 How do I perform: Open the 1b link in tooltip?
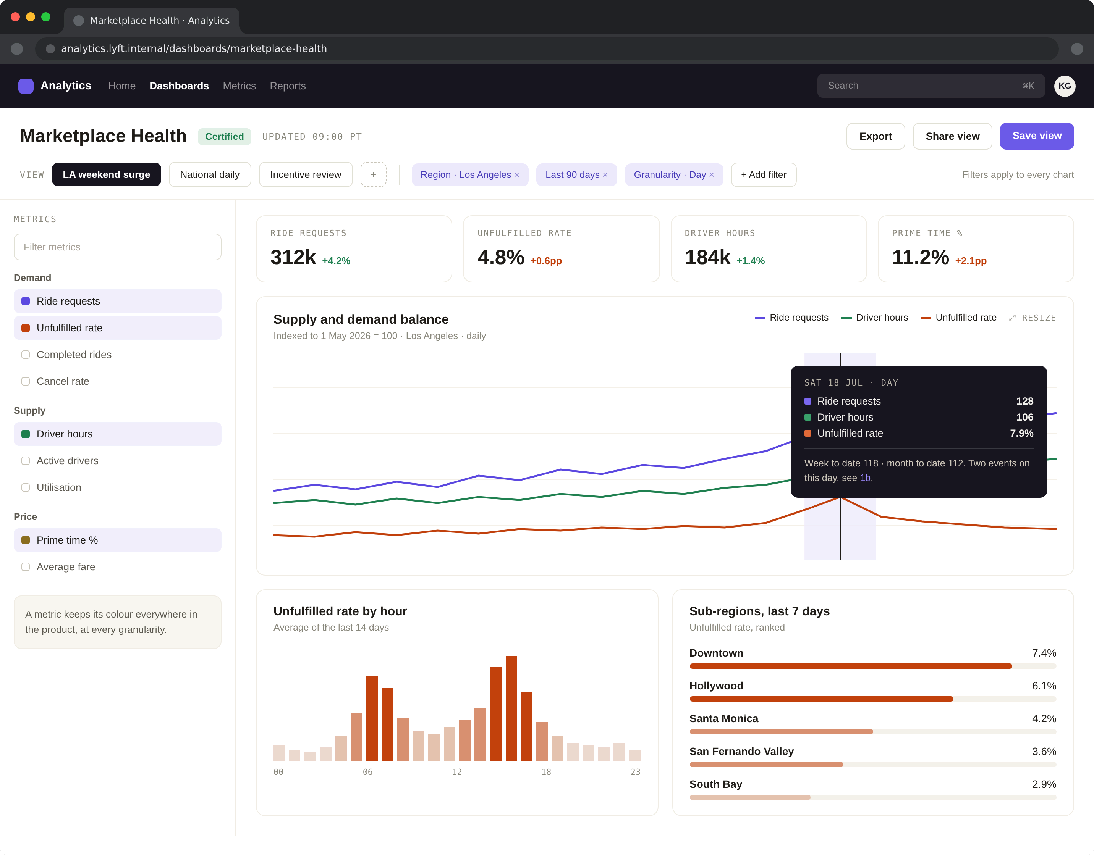tap(864, 478)
